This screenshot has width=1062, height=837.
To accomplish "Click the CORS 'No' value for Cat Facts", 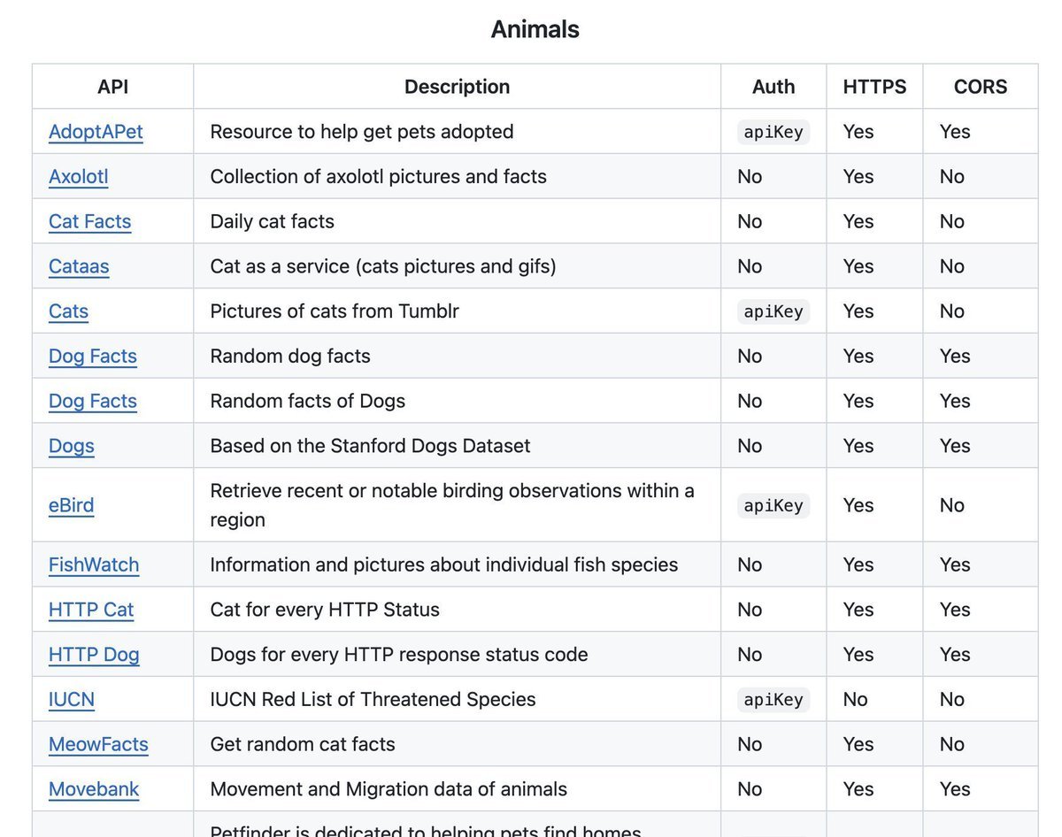I will [952, 221].
